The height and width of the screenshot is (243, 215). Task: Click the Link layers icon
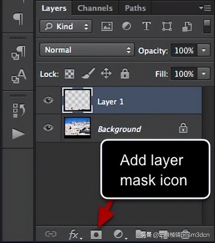[51, 234]
